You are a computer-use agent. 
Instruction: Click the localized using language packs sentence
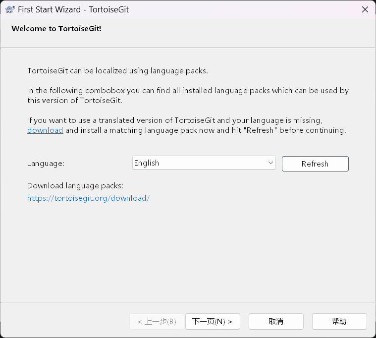117,71
